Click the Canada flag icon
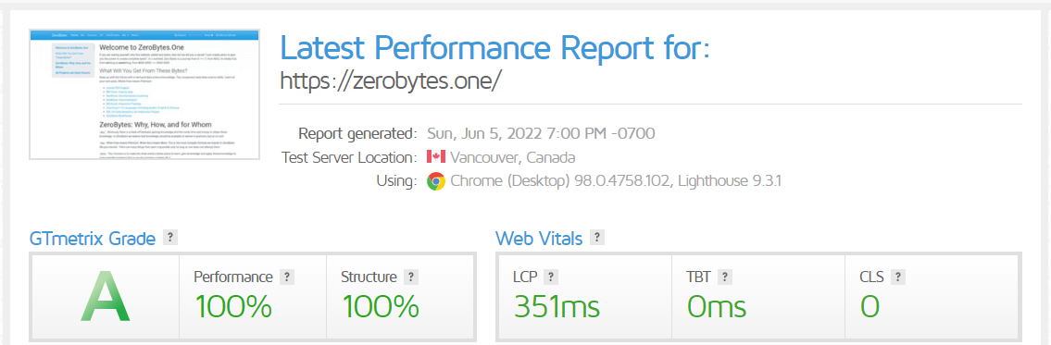This screenshot has width=1051, height=345. [436, 157]
